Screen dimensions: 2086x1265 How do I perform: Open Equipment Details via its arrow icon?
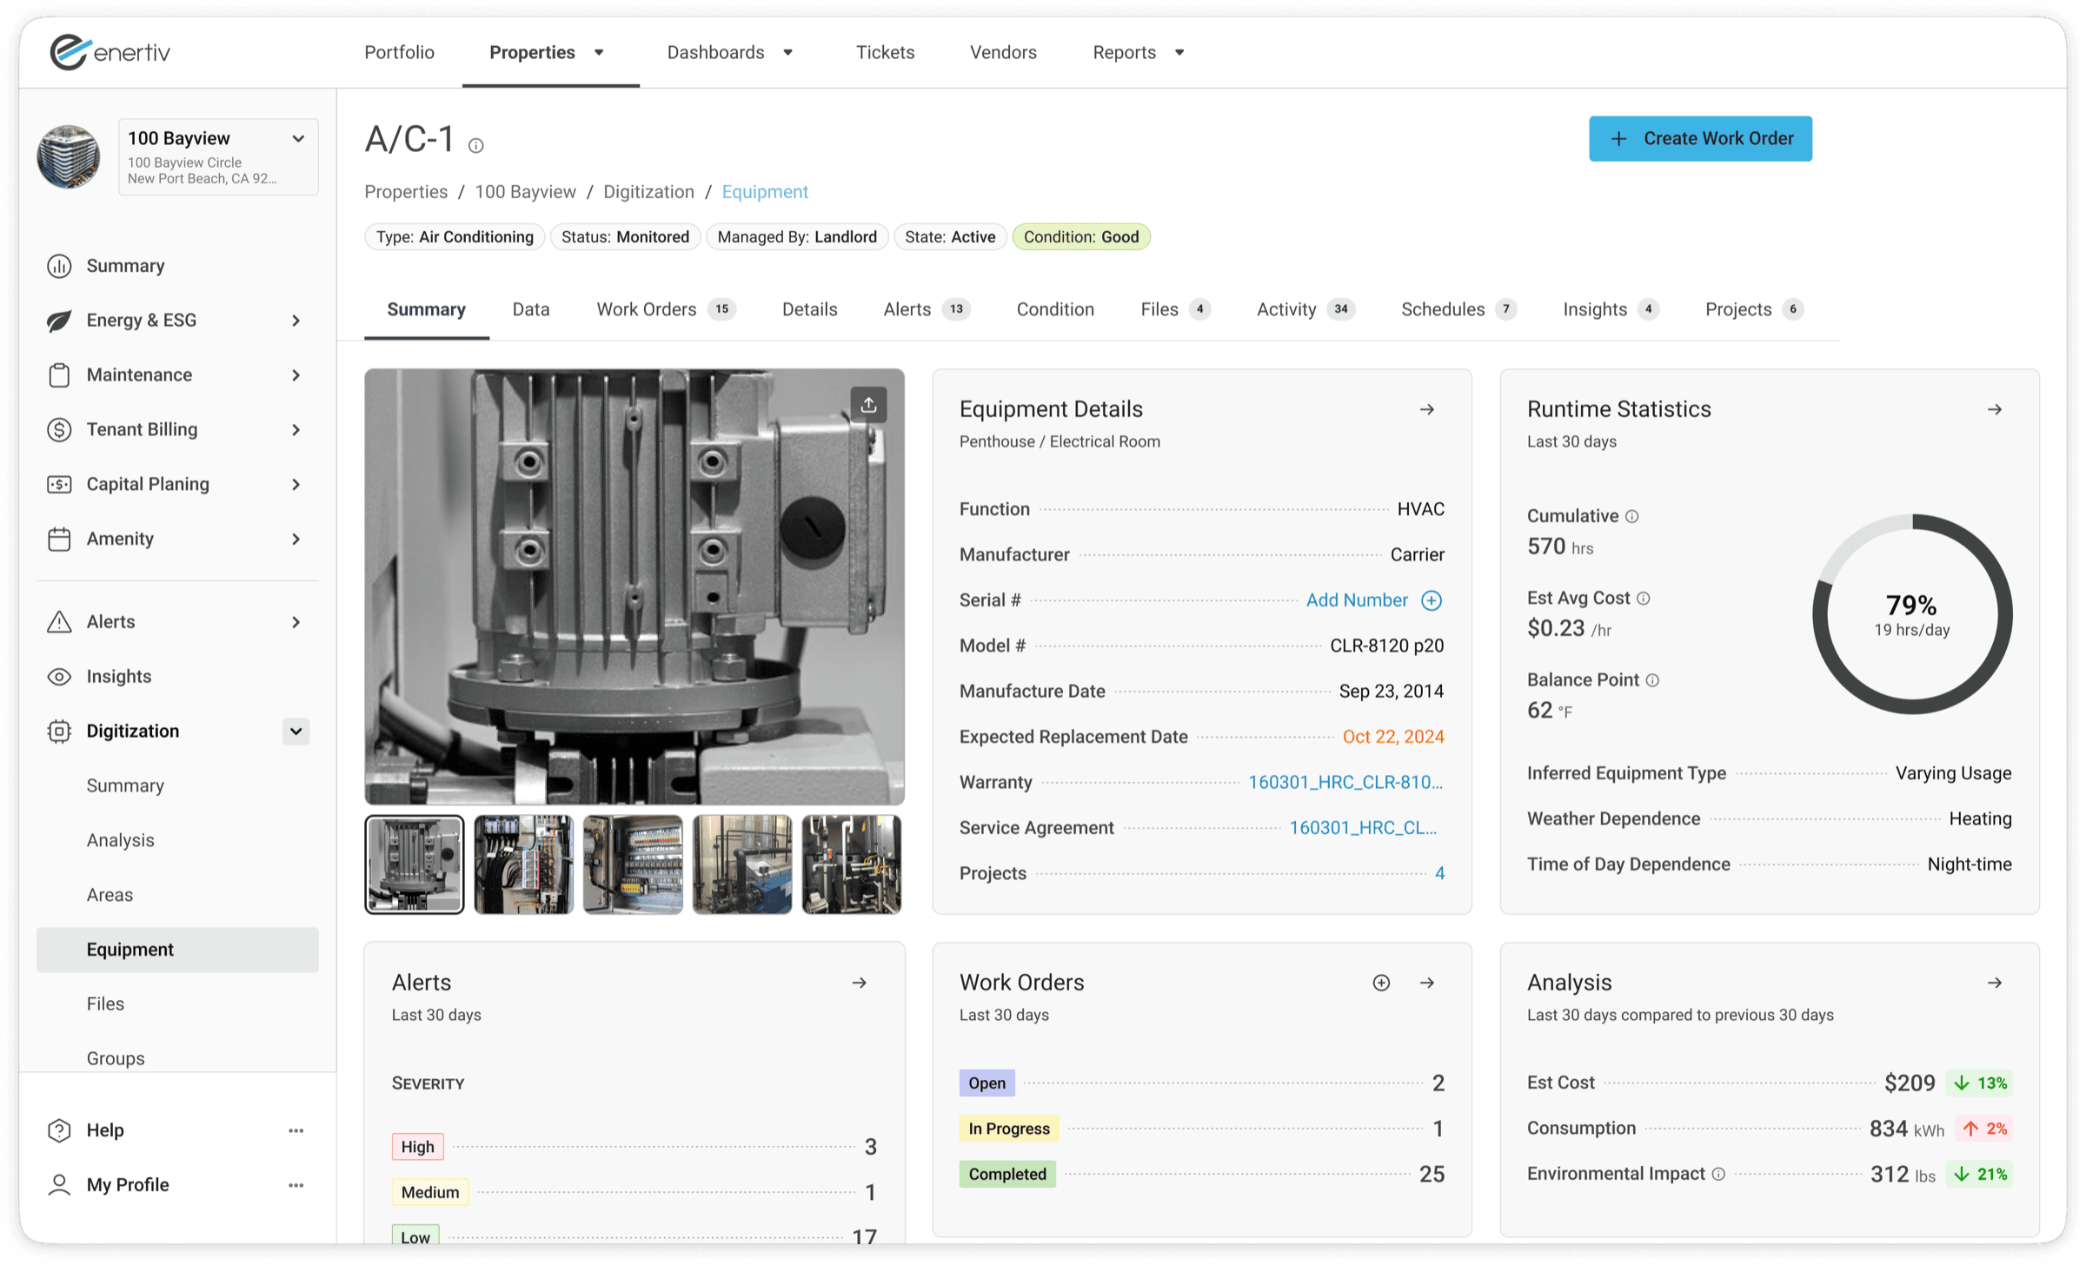click(1426, 409)
